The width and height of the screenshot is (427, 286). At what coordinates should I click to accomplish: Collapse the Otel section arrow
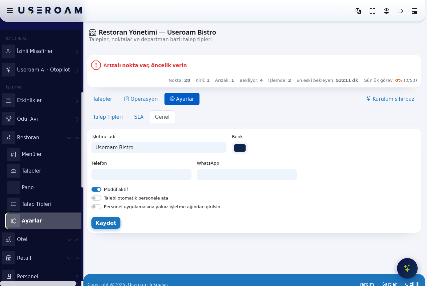pyautogui.click(x=77, y=239)
